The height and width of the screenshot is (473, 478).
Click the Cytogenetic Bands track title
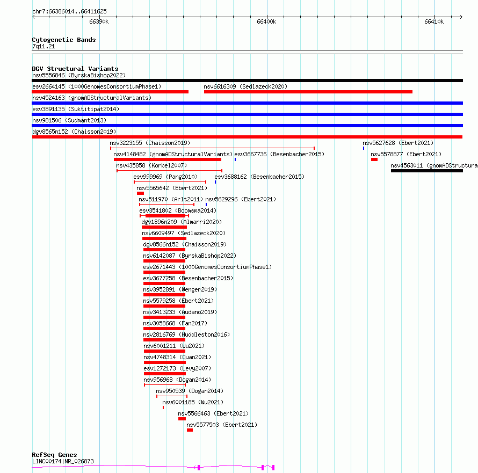point(64,40)
